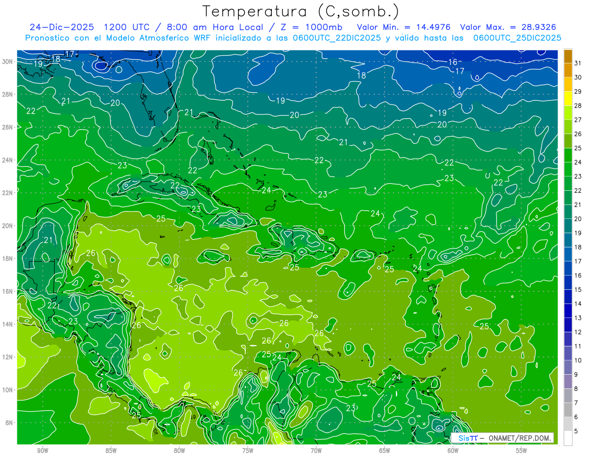
Task: Click the "14N" latitude axis label
Action: 8,324
